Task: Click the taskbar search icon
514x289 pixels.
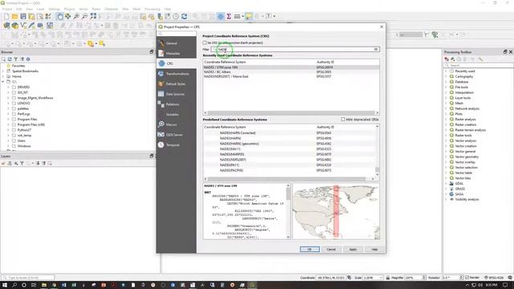Action: (14, 285)
